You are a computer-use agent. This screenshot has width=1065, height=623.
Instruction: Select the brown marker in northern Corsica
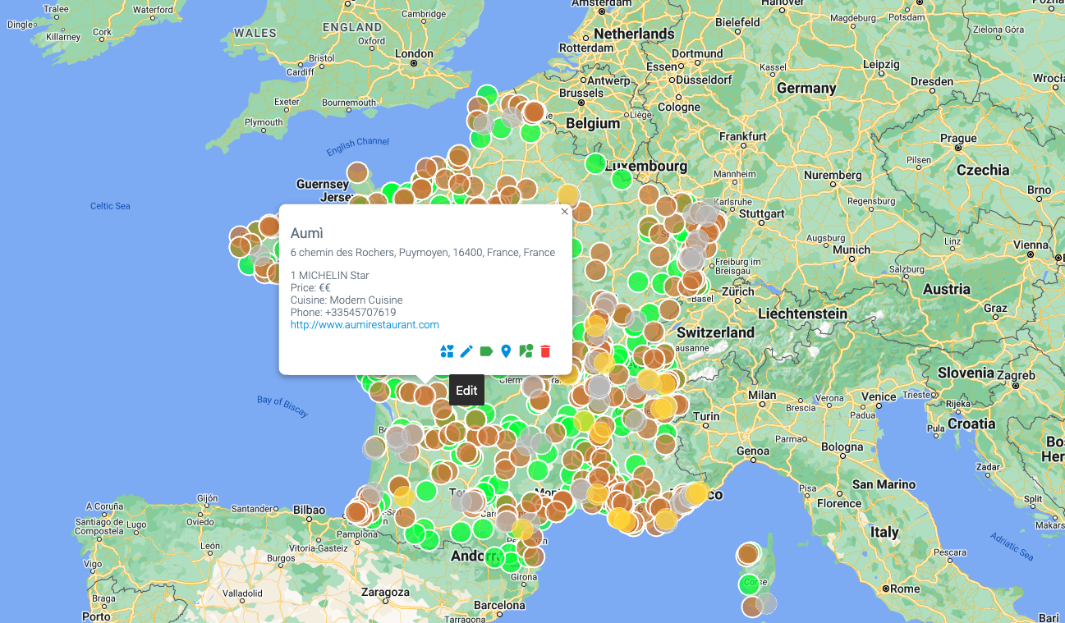(x=748, y=554)
